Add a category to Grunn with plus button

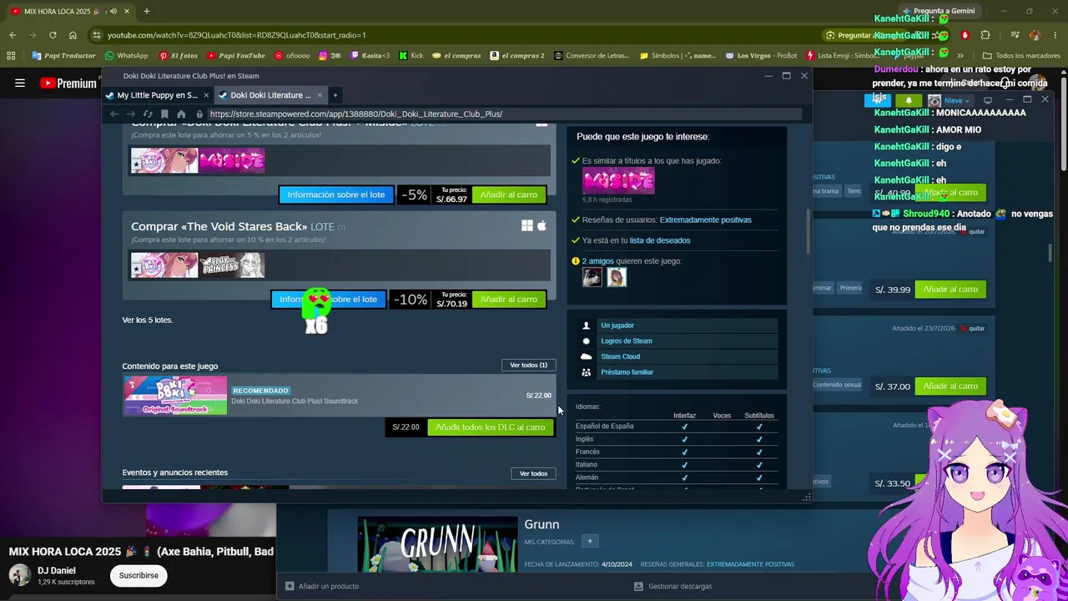click(x=590, y=541)
